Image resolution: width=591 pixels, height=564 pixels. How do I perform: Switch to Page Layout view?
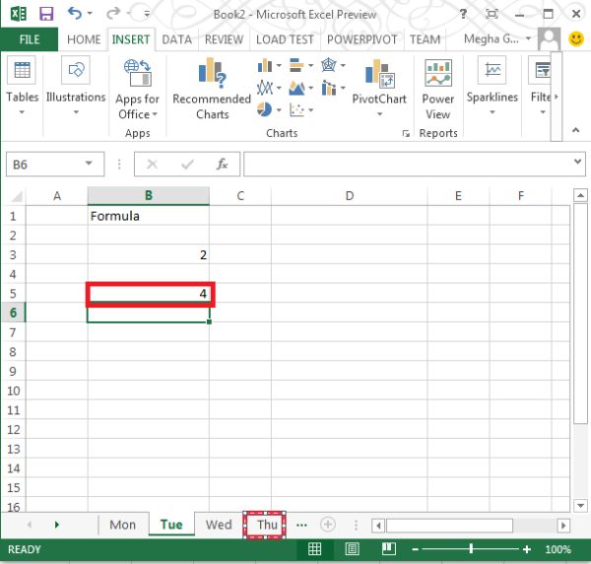pos(352,549)
